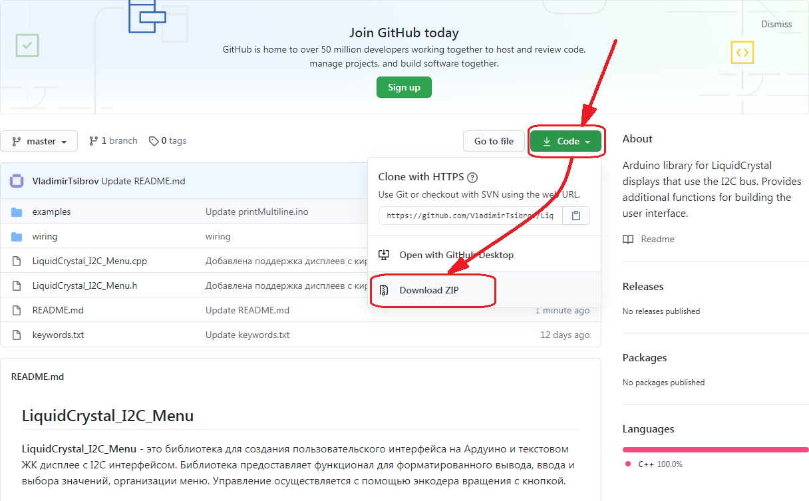Screen dimensions: 809x501
Task: Click the LiquidCrystal_I2C_Menu README heading
Action: point(108,417)
